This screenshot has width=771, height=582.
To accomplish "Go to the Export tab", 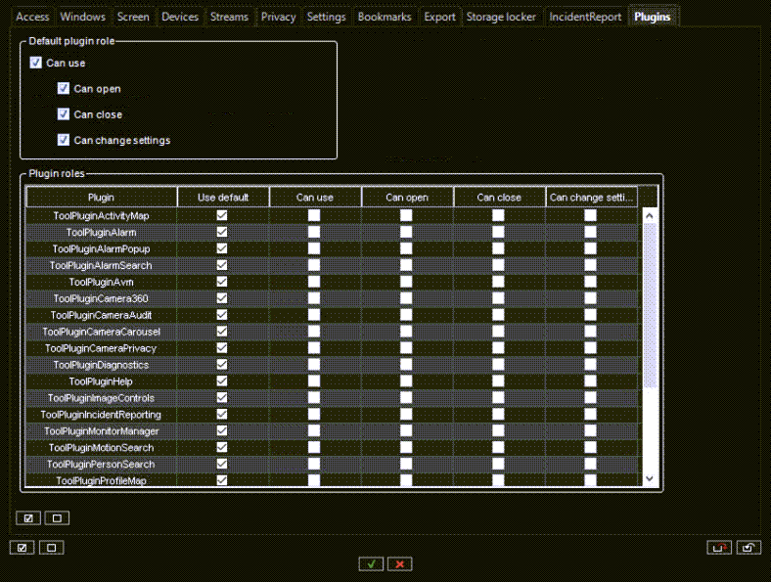I will (x=439, y=17).
